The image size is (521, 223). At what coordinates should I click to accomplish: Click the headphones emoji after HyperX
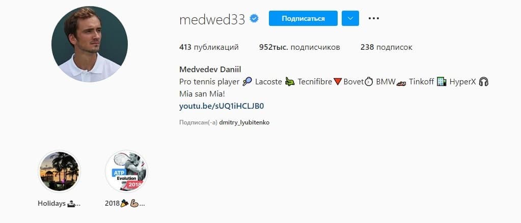[483, 81]
